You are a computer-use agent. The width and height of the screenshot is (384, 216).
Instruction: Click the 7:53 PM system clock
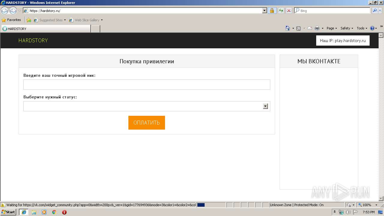coord(368,212)
